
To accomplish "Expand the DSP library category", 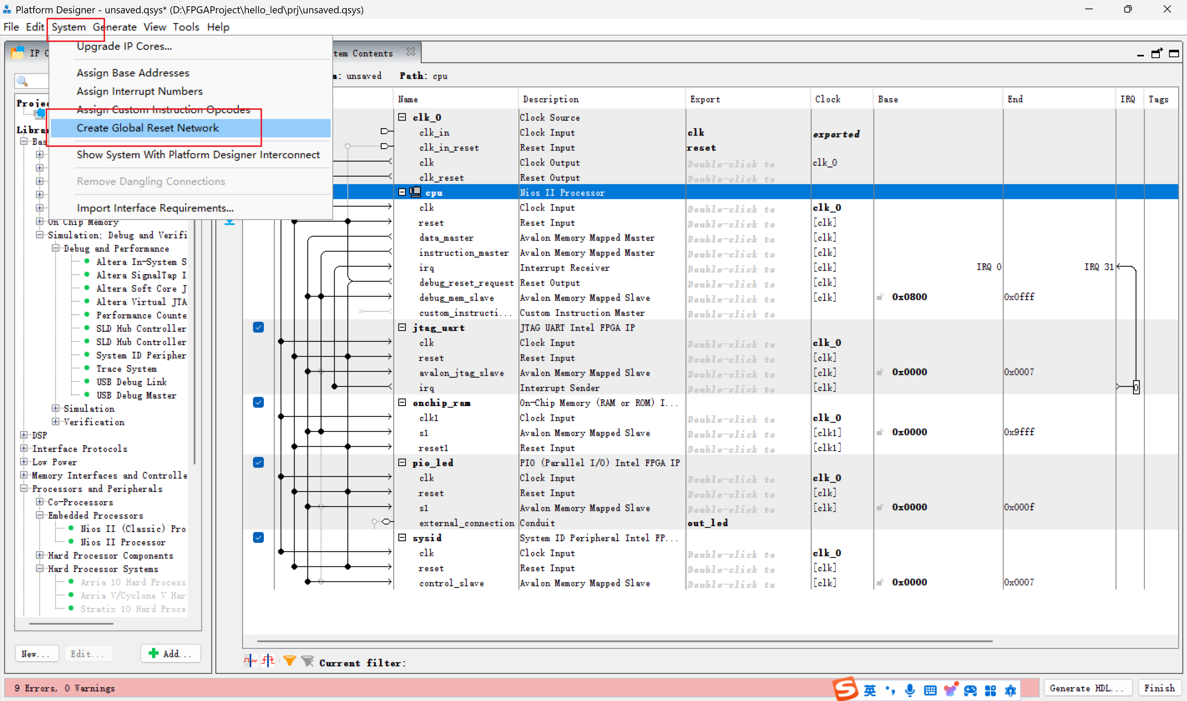I will pyautogui.click(x=24, y=435).
